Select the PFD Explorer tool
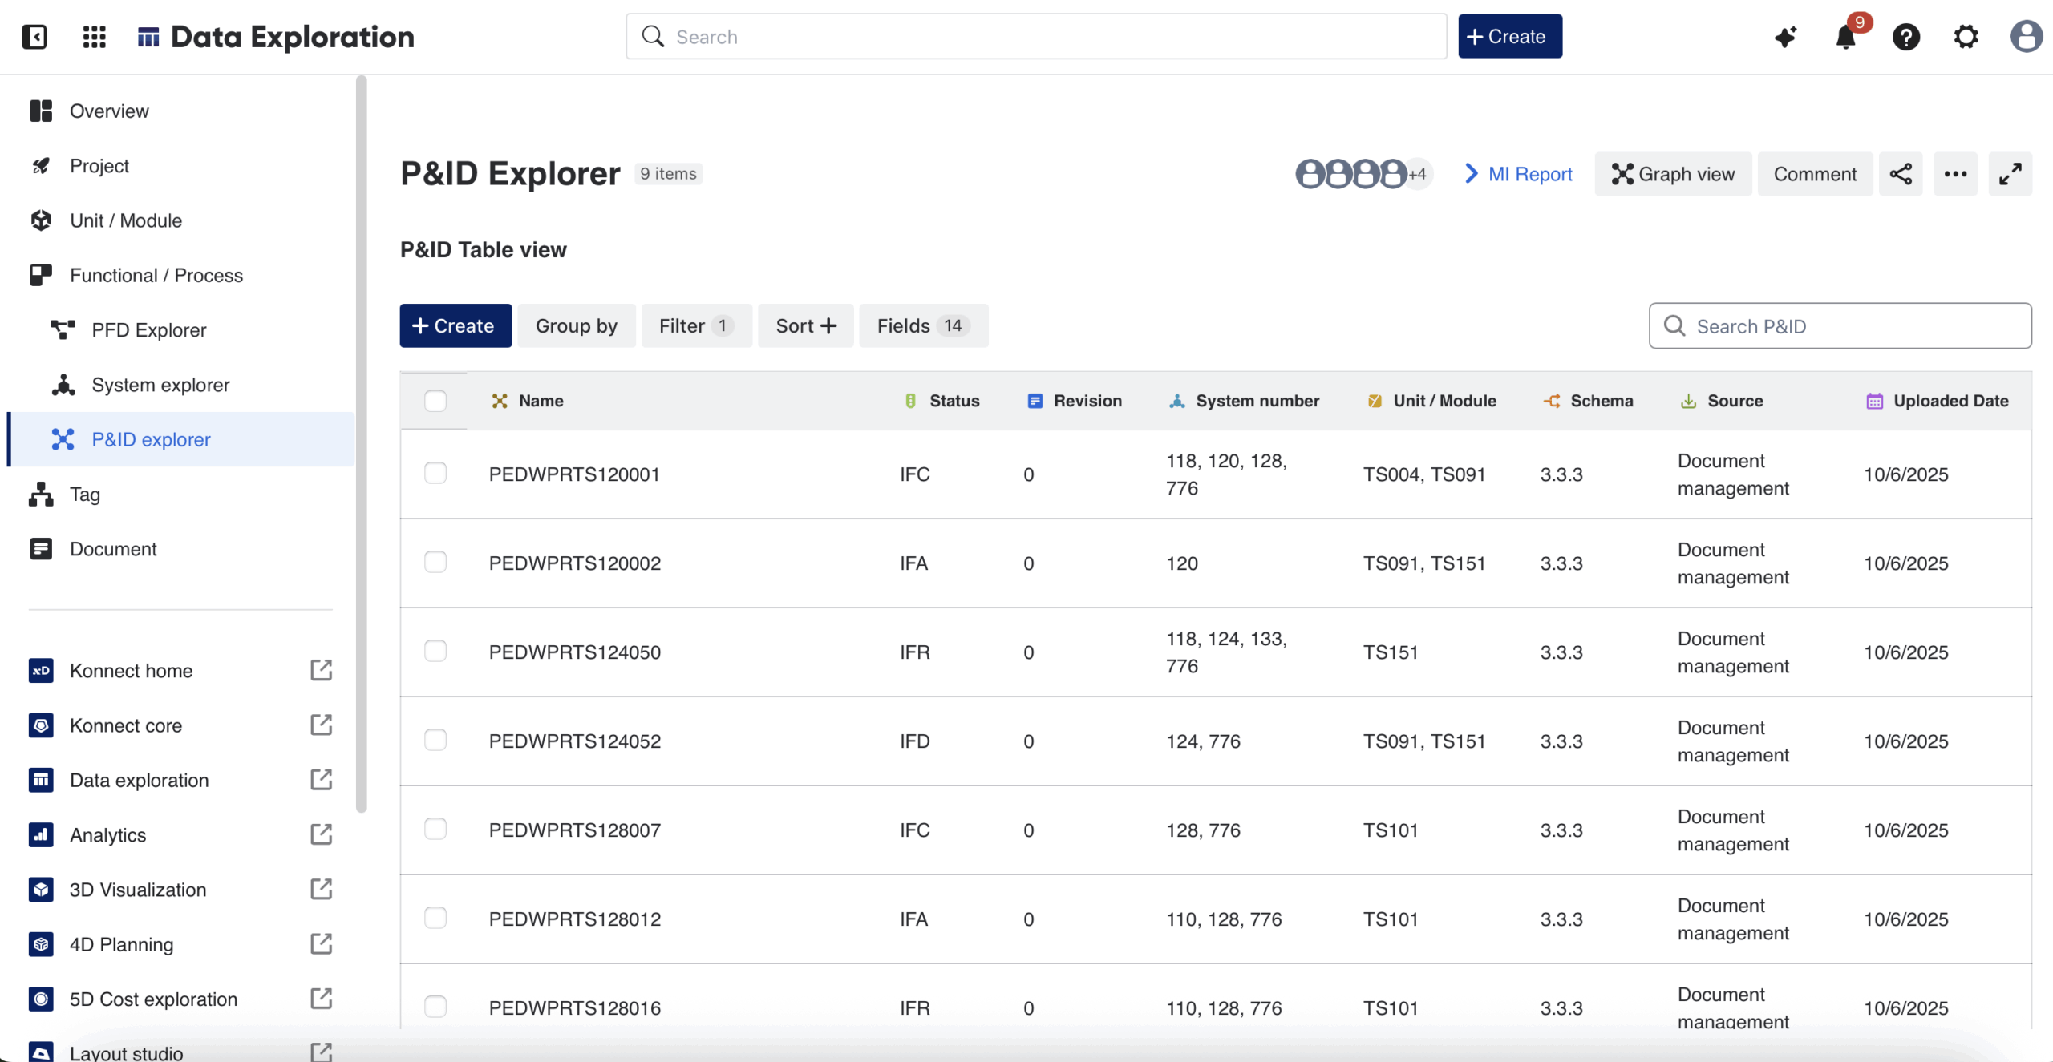Image resolution: width=2053 pixels, height=1062 pixels. click(147, 329)
